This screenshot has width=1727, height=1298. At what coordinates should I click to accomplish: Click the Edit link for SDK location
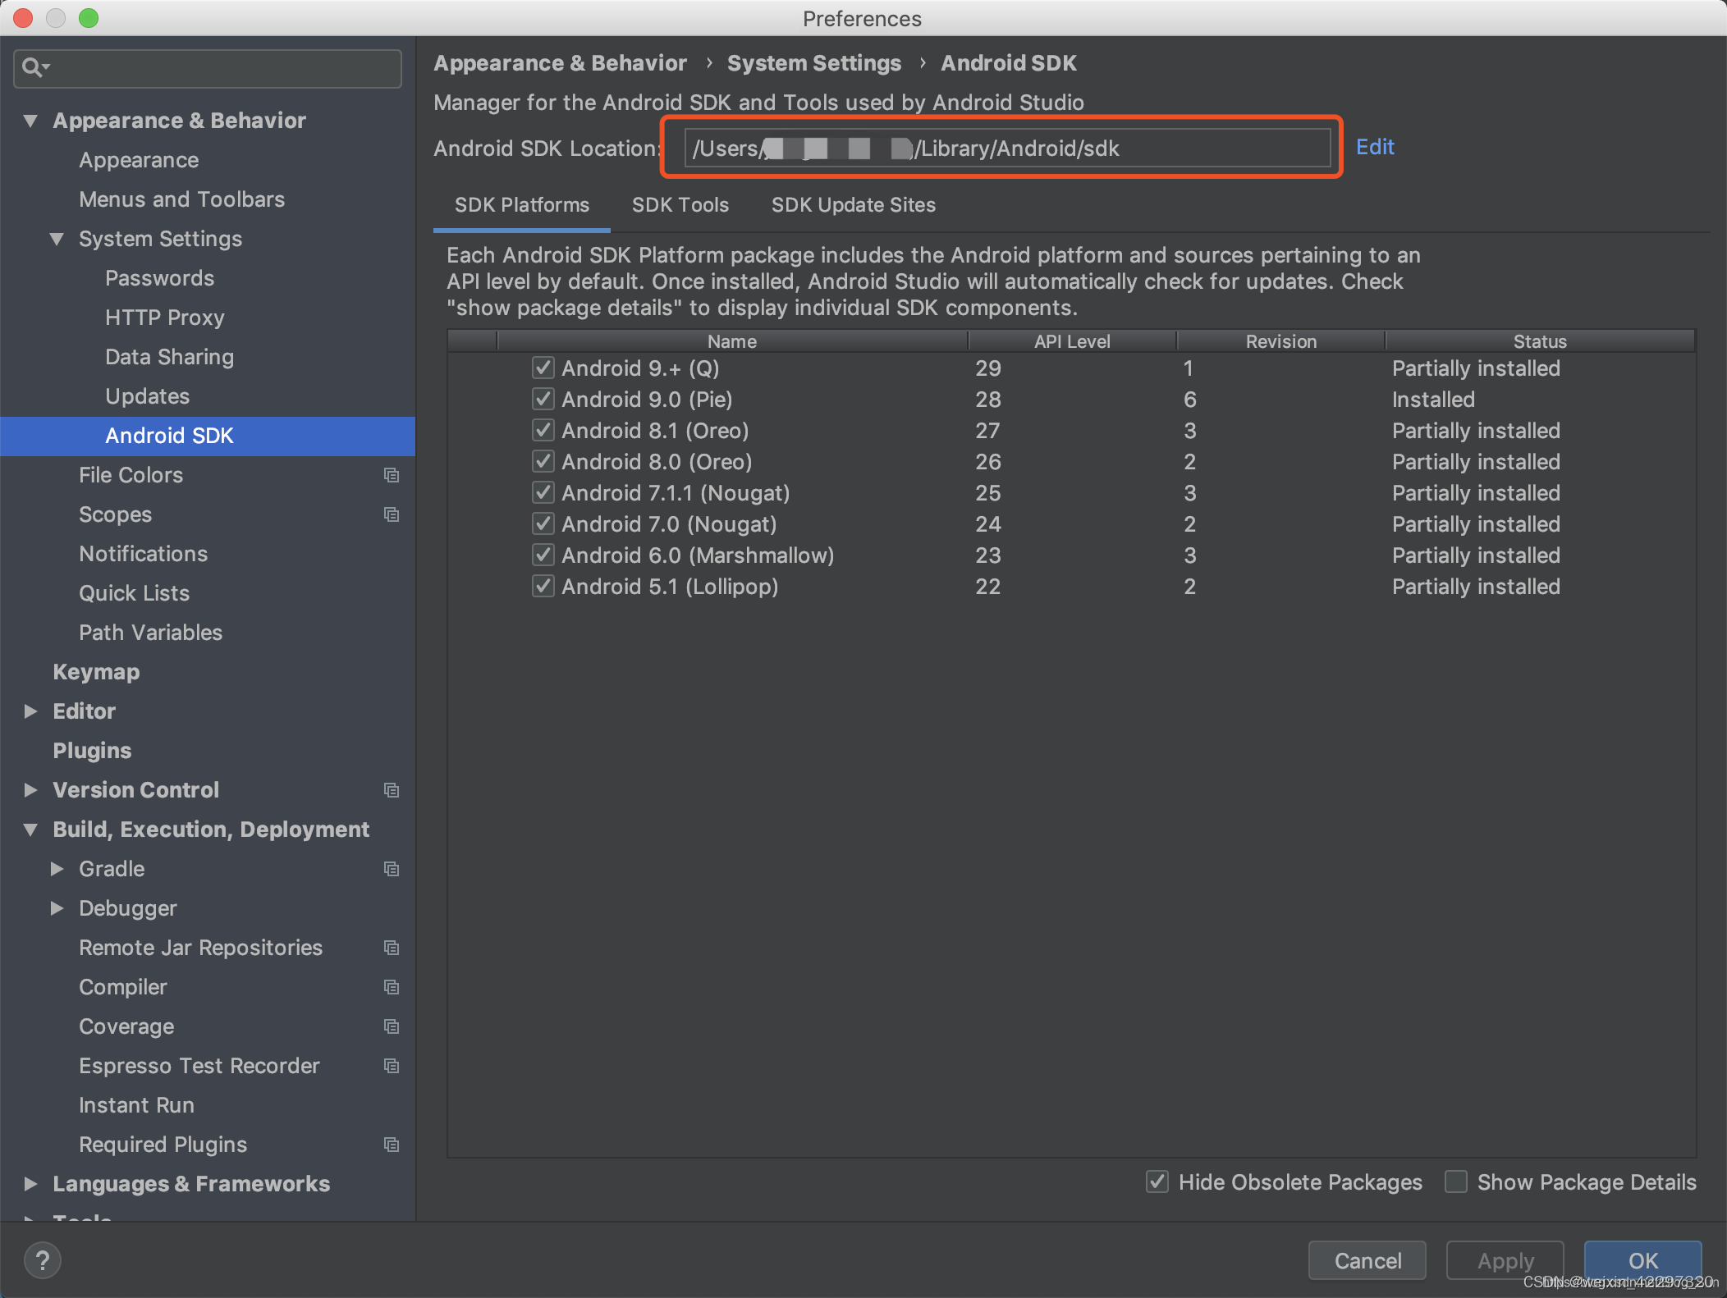click(1375, 147)
